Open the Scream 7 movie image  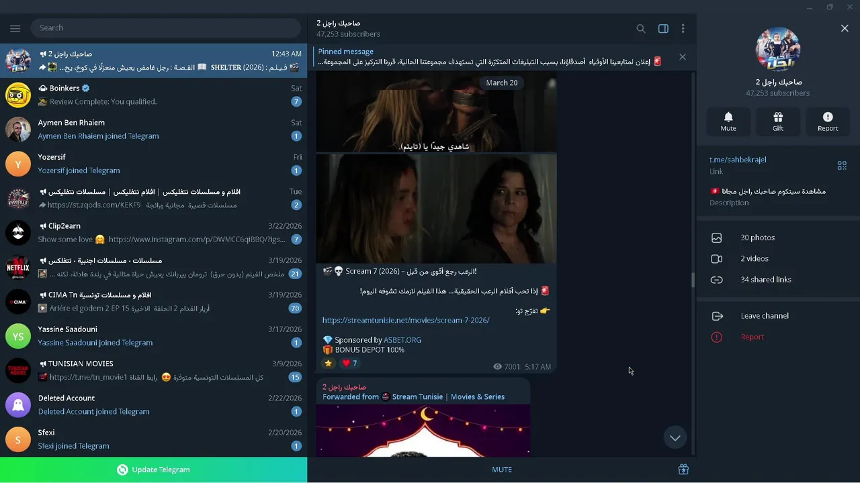pos(436,209)
